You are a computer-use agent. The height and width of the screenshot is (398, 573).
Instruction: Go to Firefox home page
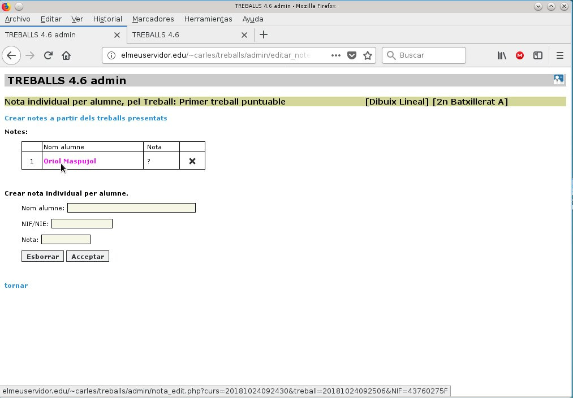pyautogui.click(x=66, y=55)
